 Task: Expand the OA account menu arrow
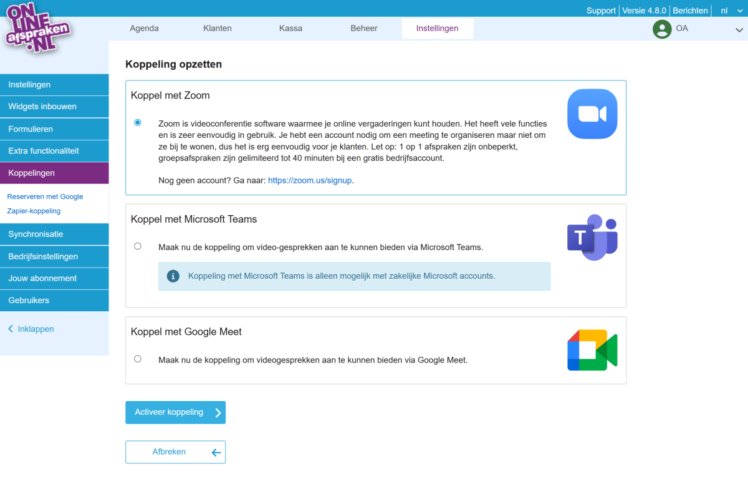(x=739, y=29)
